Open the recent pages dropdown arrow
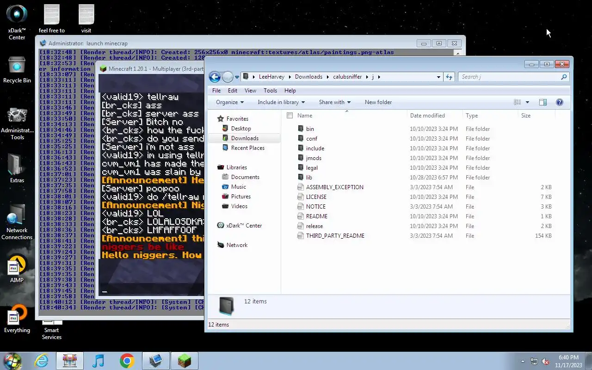This screenshot has height=370, width=592. pos(237,77)
